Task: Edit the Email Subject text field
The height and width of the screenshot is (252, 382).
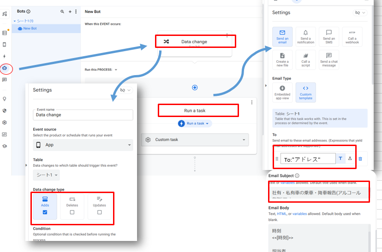Action: [319, 193]
